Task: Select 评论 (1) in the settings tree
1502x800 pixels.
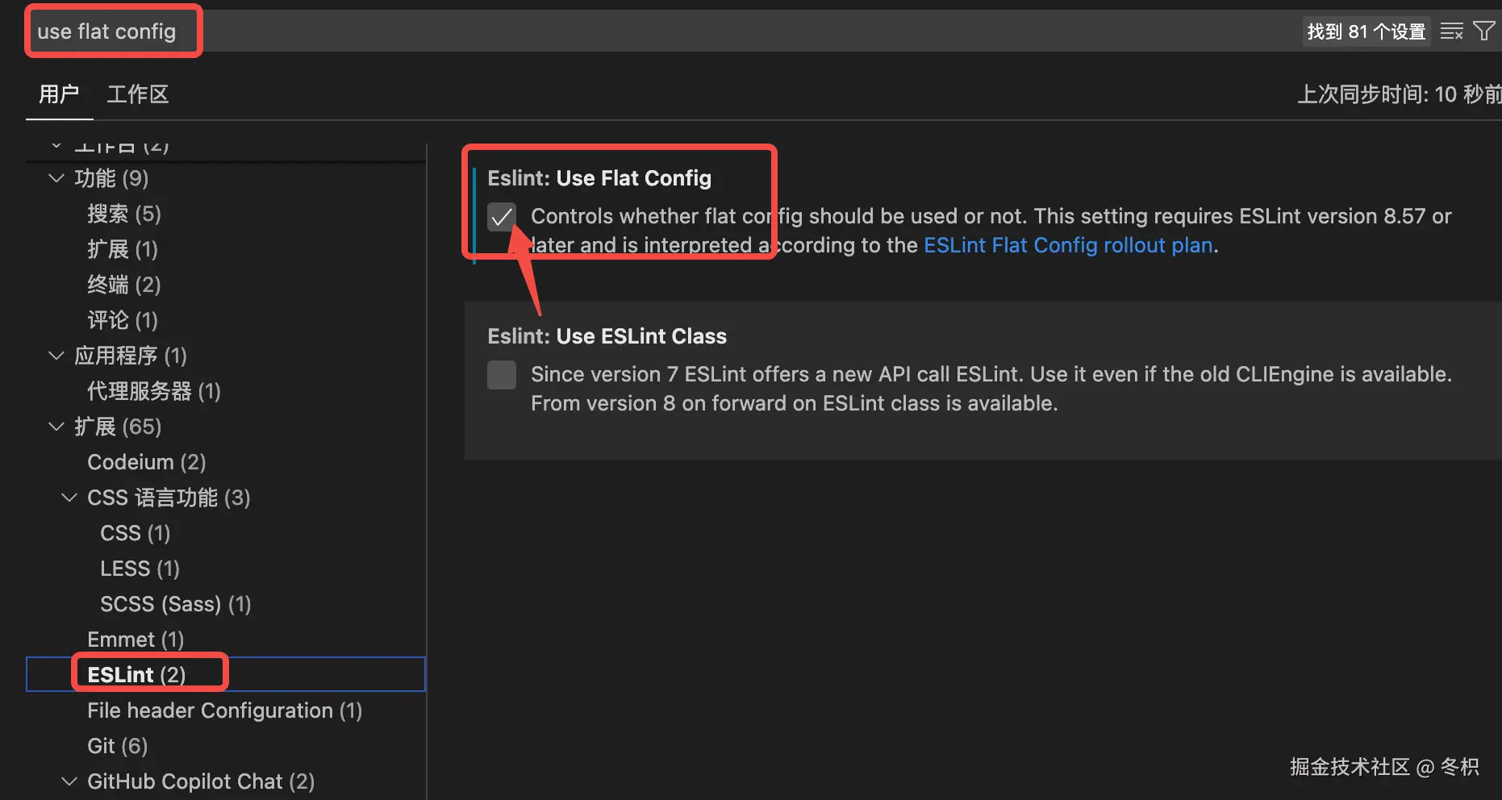Action: pyautogui.click(x=123, y=320)
